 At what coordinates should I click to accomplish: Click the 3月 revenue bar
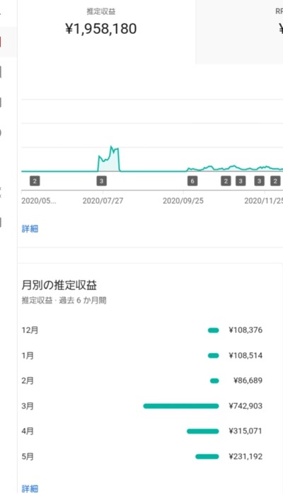tap(181, 406)
